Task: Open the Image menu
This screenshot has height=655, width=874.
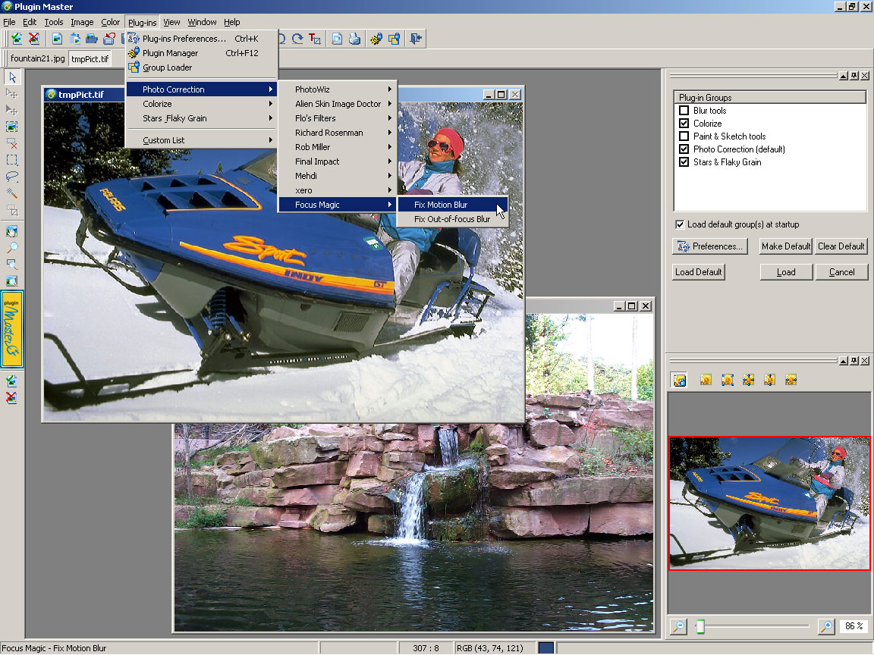Action: 82,22
